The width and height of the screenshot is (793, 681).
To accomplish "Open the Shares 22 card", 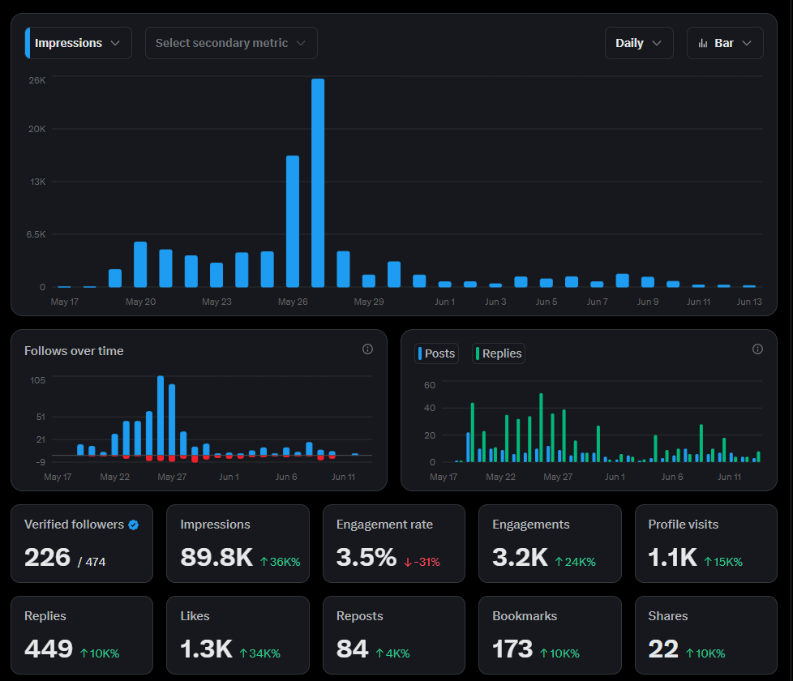I will (x=706, y=635).
